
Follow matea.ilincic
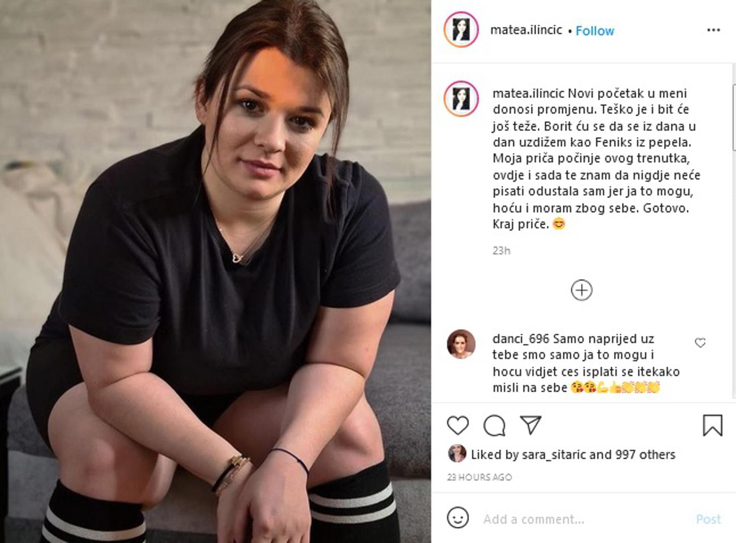(595, 31)
